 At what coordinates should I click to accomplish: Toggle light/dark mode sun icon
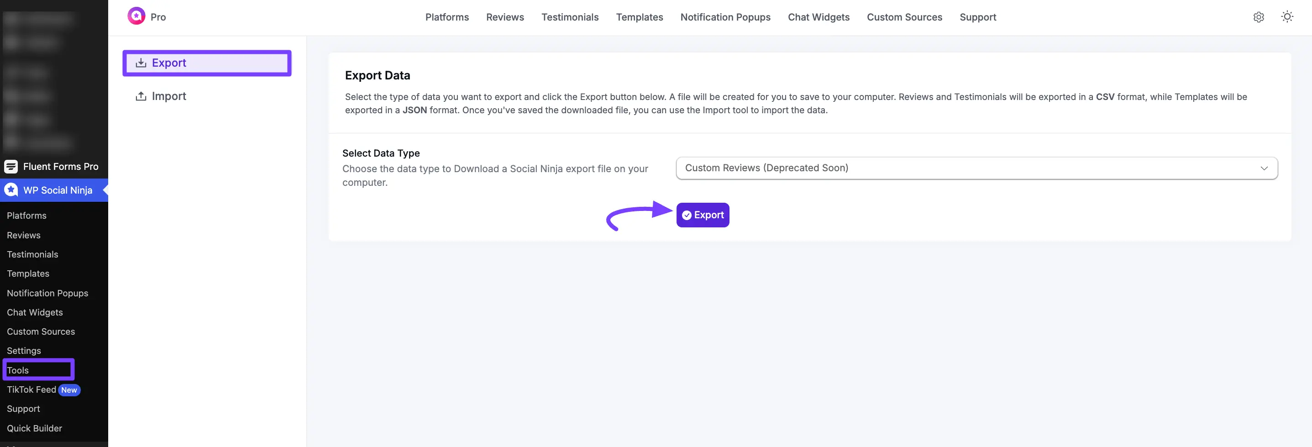[1286, 17]
